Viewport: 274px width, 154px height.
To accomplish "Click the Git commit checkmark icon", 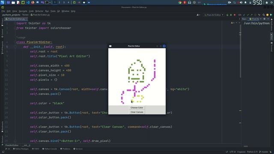I will pyautogui.click(x=248, y=15).
